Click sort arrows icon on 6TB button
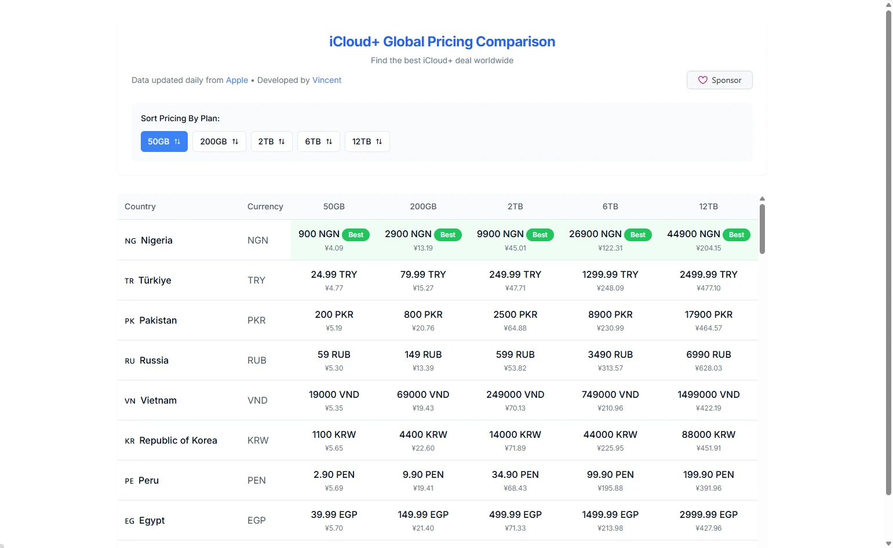Viewport: 893px width, 548px height. click(x=329, y=141)
